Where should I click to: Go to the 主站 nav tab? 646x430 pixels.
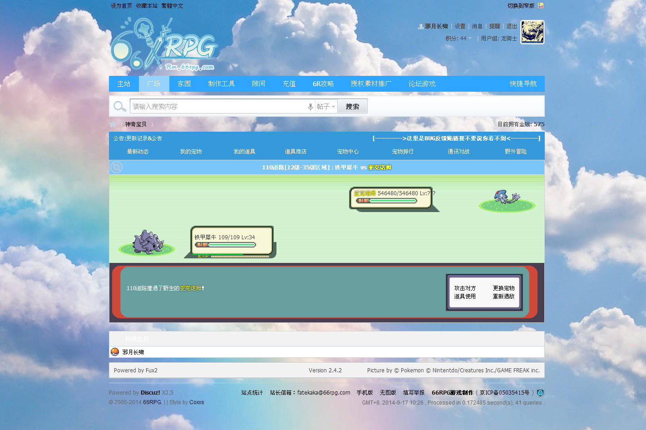(x=124, y=84)
